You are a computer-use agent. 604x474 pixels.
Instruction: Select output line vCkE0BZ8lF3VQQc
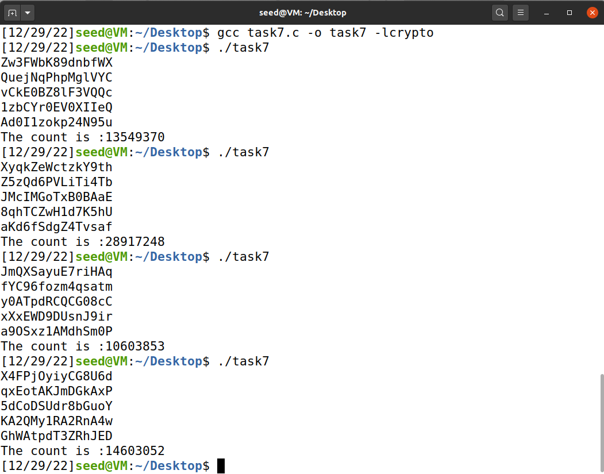(57, 93)
